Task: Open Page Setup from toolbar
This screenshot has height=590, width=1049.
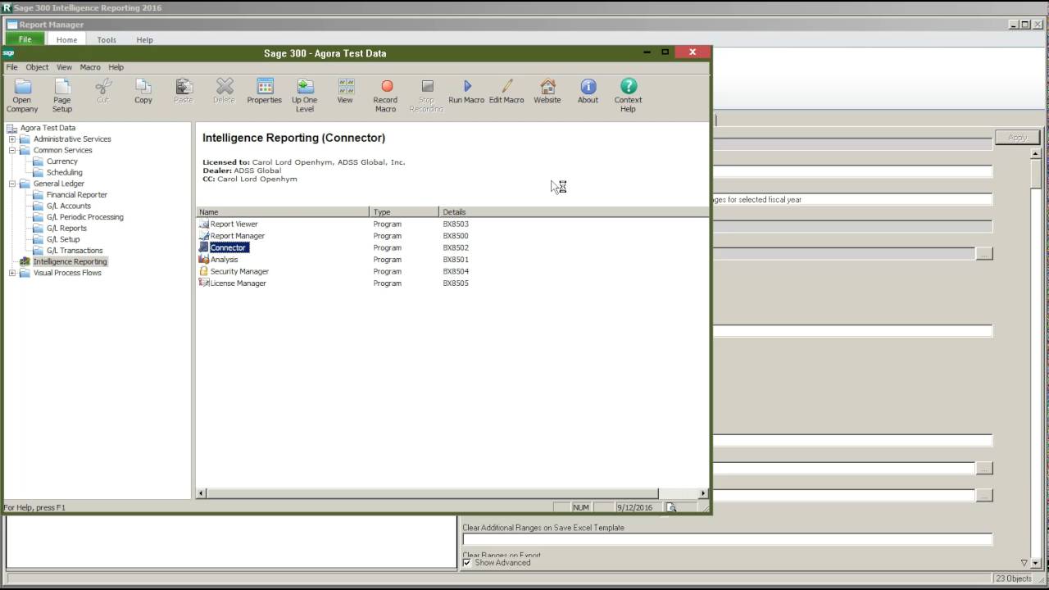Action: (62, 86)
